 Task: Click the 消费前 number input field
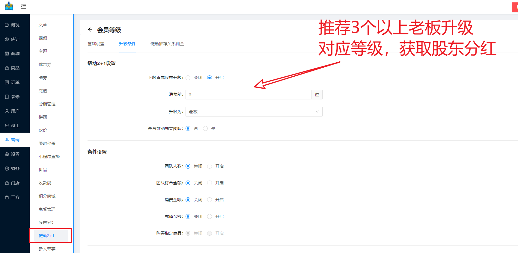pyautogui.click(x=248, y=95)
